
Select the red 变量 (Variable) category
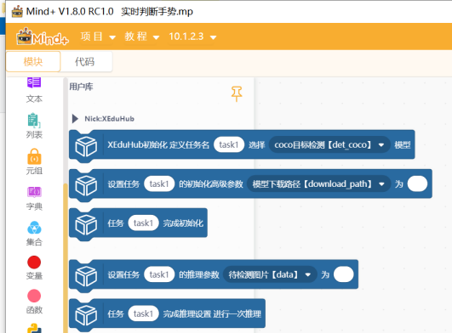click(34, 268)
